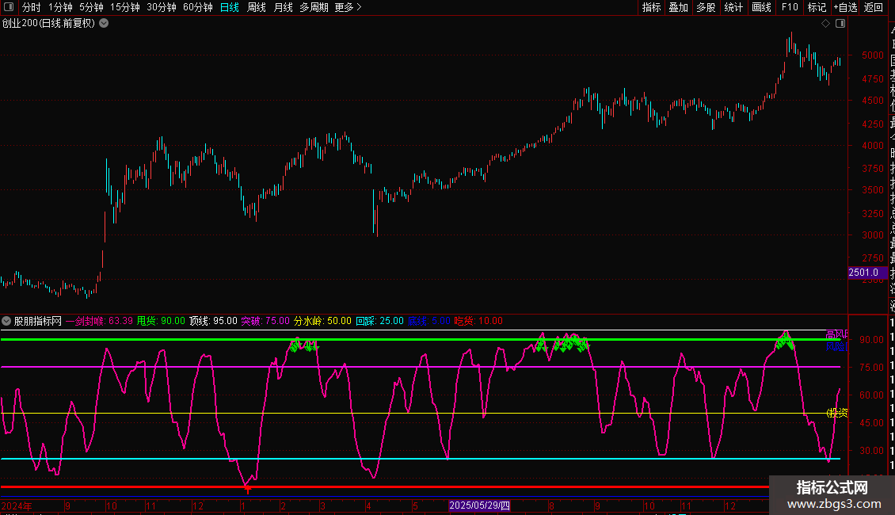Activate the 画线 drawing tools button
Image resolution: width=895 pixels, height=515 pixels.
(761, 7)
